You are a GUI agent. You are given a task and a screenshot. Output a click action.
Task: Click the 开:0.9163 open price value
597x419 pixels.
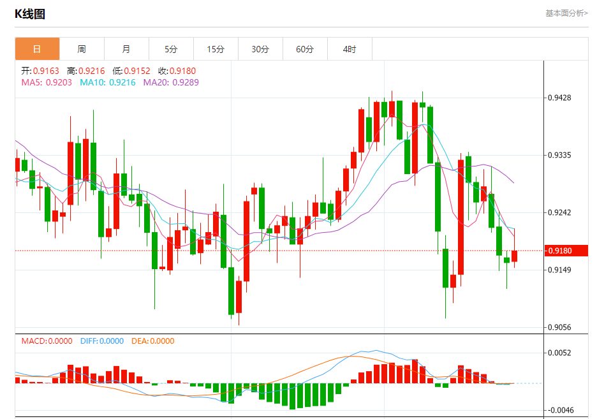coord(40,71)
